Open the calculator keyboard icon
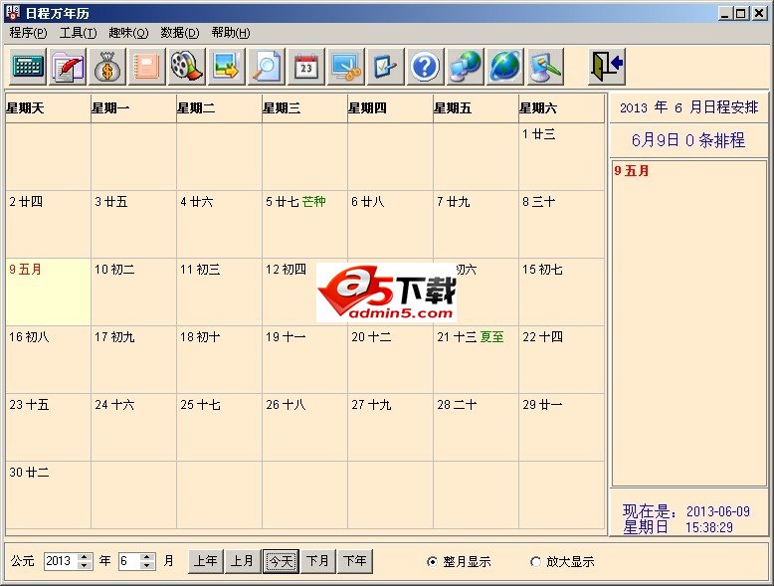774x586 pixels. pos(28,66)
